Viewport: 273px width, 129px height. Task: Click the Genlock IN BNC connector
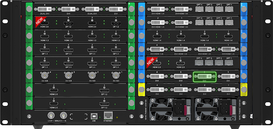(64, 115)
